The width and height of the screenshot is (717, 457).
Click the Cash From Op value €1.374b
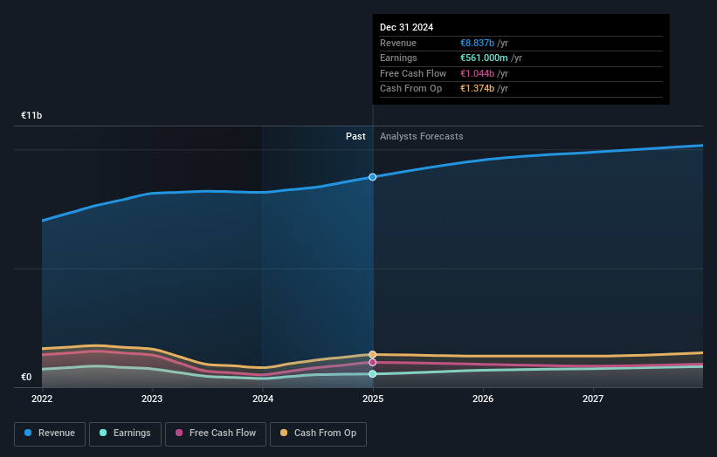(x=477, y=89)
